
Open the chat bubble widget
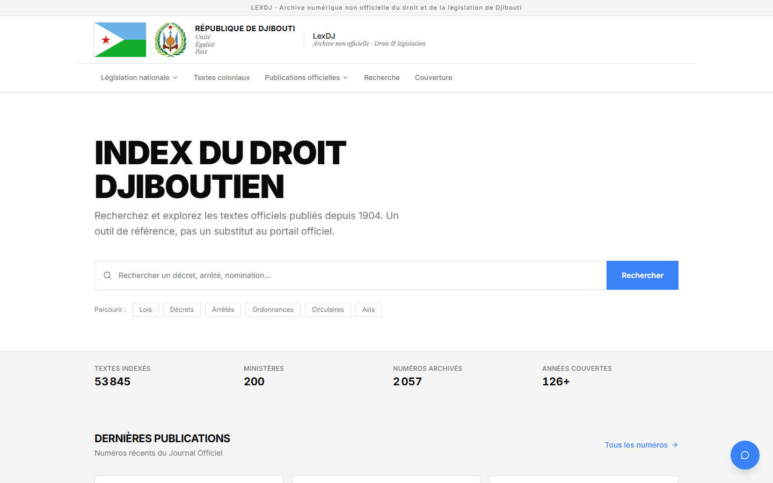[x=745, y=455]
